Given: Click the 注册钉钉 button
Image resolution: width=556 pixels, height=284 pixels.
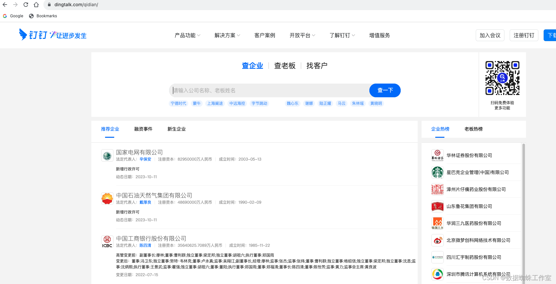Looking at the screenshot, I should 524,35.
